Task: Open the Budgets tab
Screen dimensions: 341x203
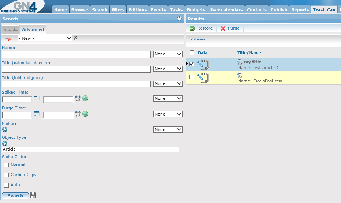Action: tap(196, 10)
